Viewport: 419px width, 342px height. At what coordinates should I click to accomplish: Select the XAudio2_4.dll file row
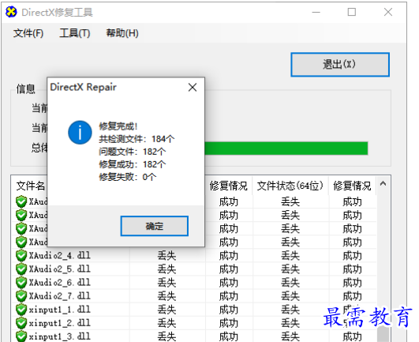coord(194,255)
